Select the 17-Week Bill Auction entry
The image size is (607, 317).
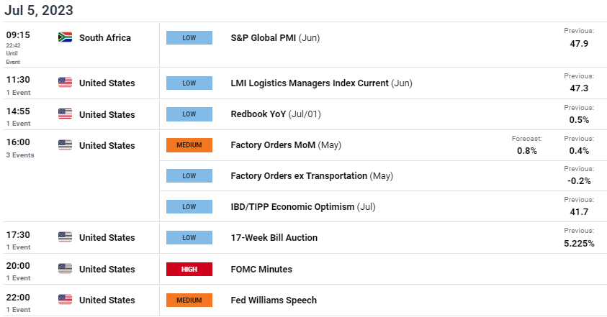(274, 238)
